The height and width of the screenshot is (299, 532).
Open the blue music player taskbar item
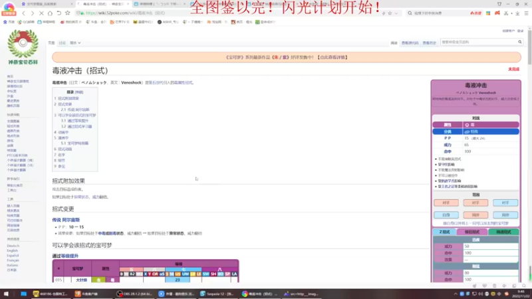pyautogui.click(x=176, y=294)
